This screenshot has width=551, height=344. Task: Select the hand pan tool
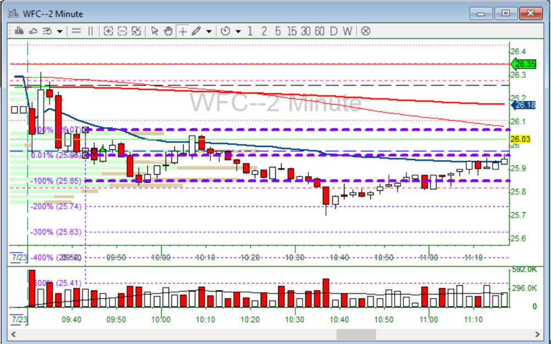(168, 31)
